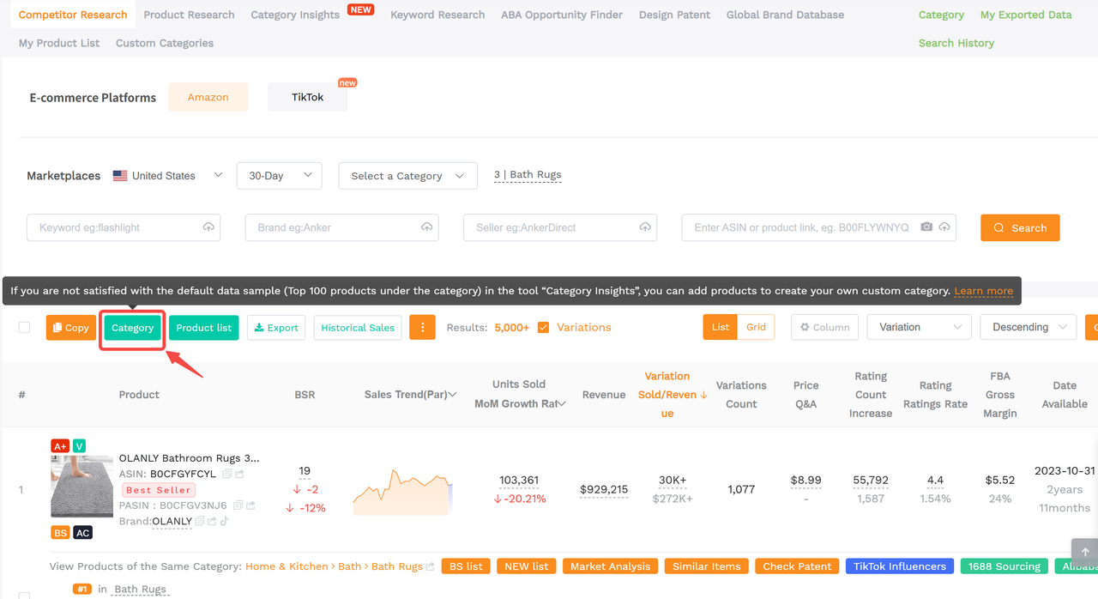Open OLANLY brand external link
The image size is (1098, 599).
pos(211,521)
